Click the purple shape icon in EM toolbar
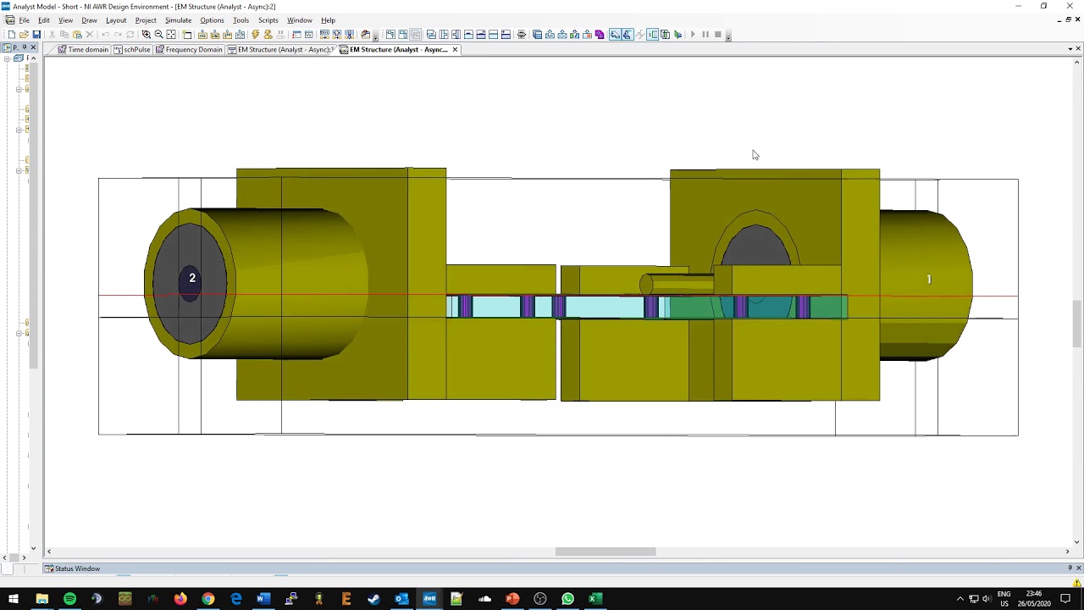This screenshot has height=610, width=1084. 600,35
